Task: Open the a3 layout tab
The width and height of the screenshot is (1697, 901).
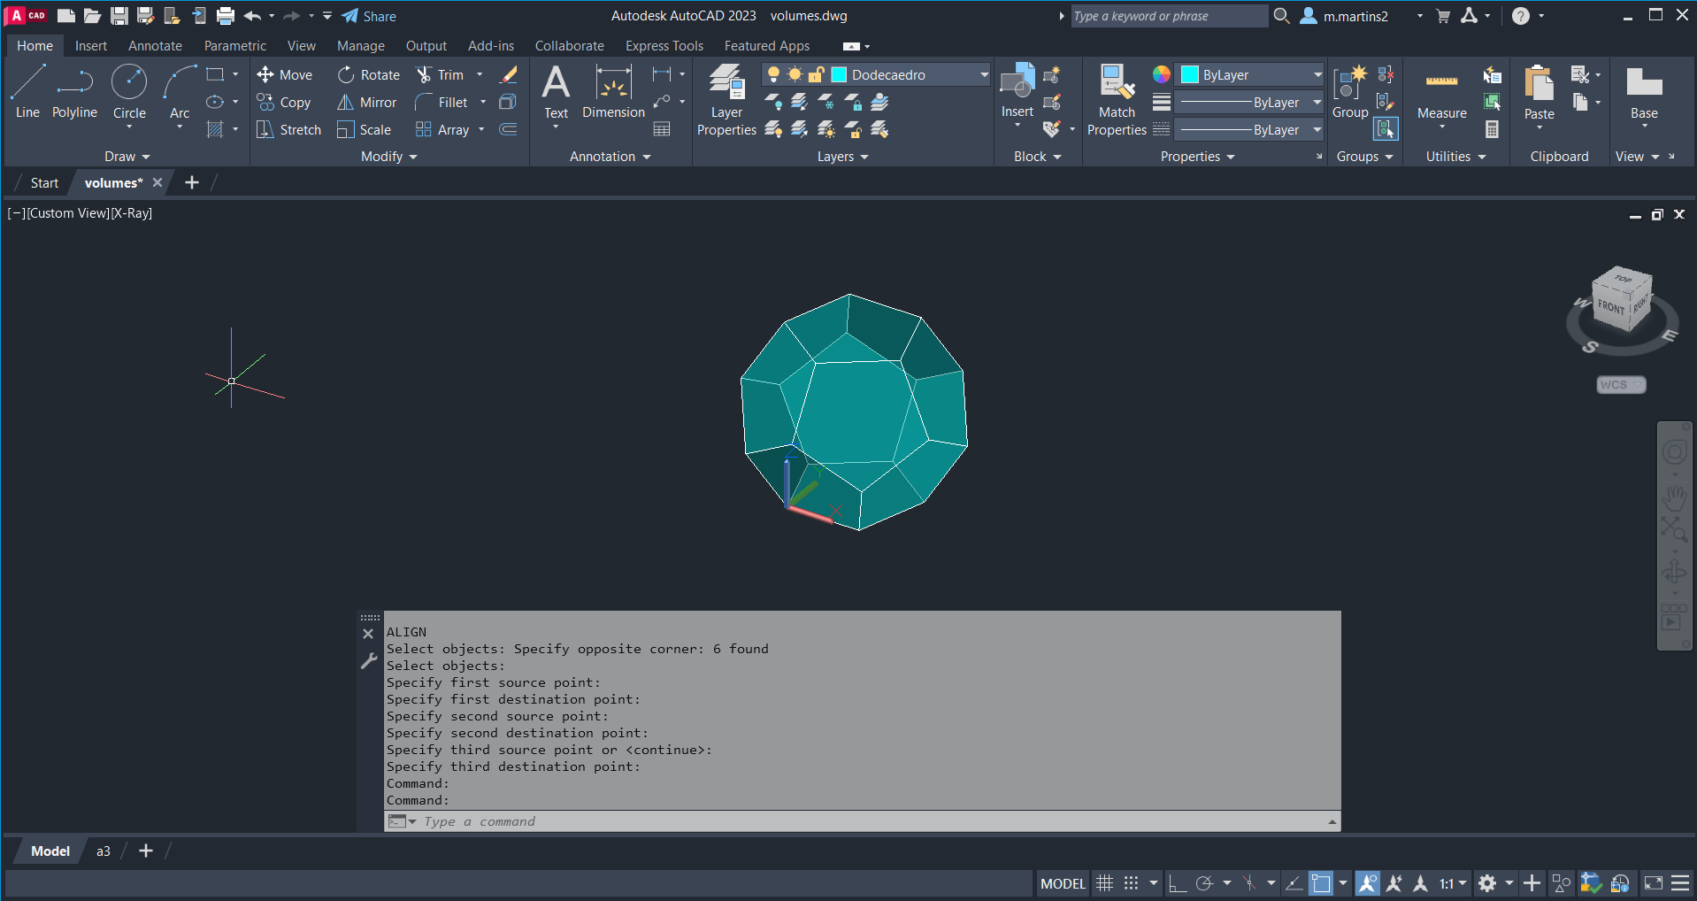Action: [104, 851]
